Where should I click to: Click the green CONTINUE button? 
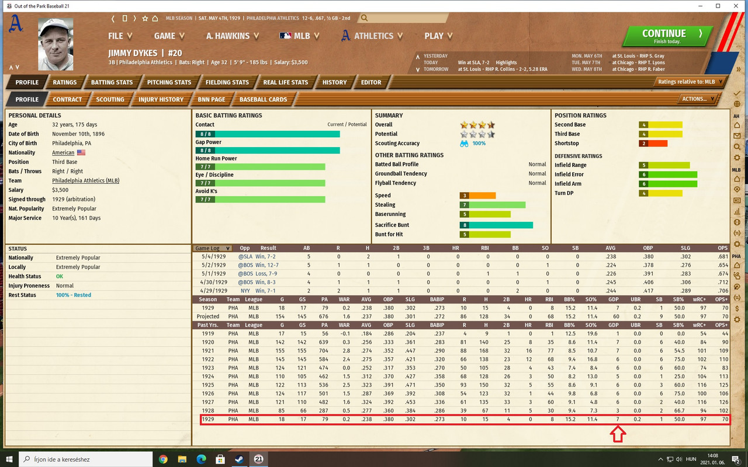point(668,36)
